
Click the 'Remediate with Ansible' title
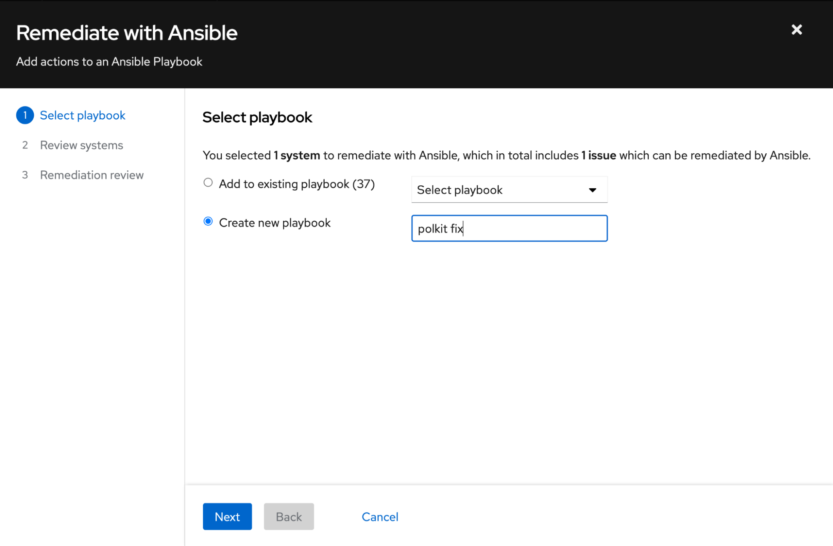click(x=127, y=33)
